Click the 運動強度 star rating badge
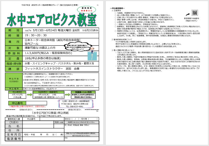The height and width of the screenshot is (146, 209). tap(87, 10)
